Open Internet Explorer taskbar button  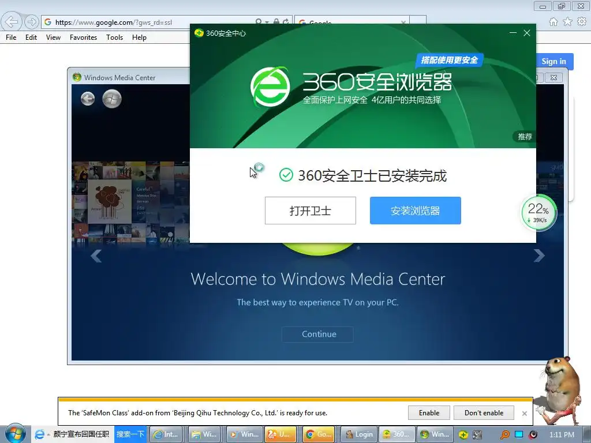[x=166, y=434]
